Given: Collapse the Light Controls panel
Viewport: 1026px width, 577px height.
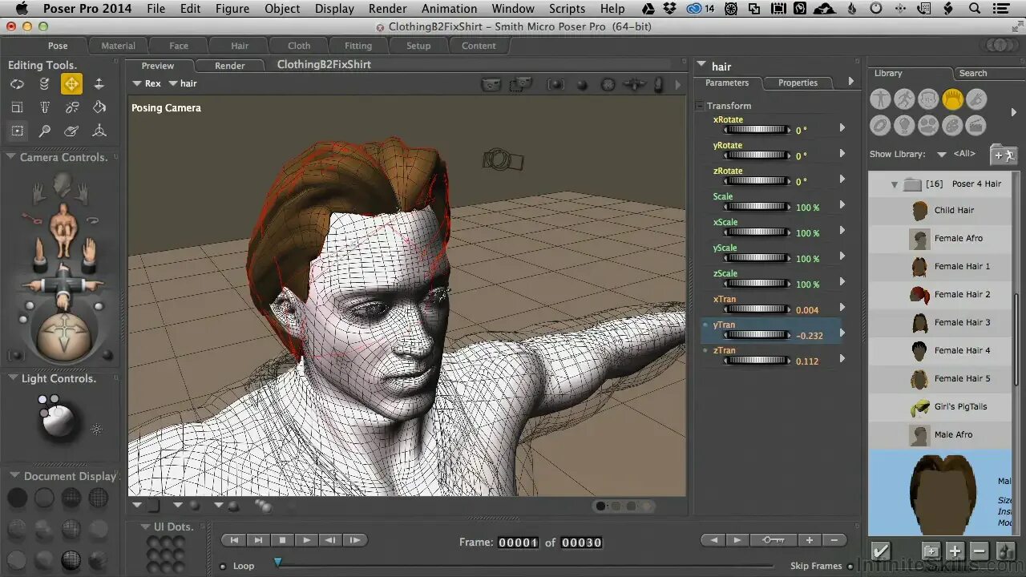Looking at the screenshot, I should 14,378.
